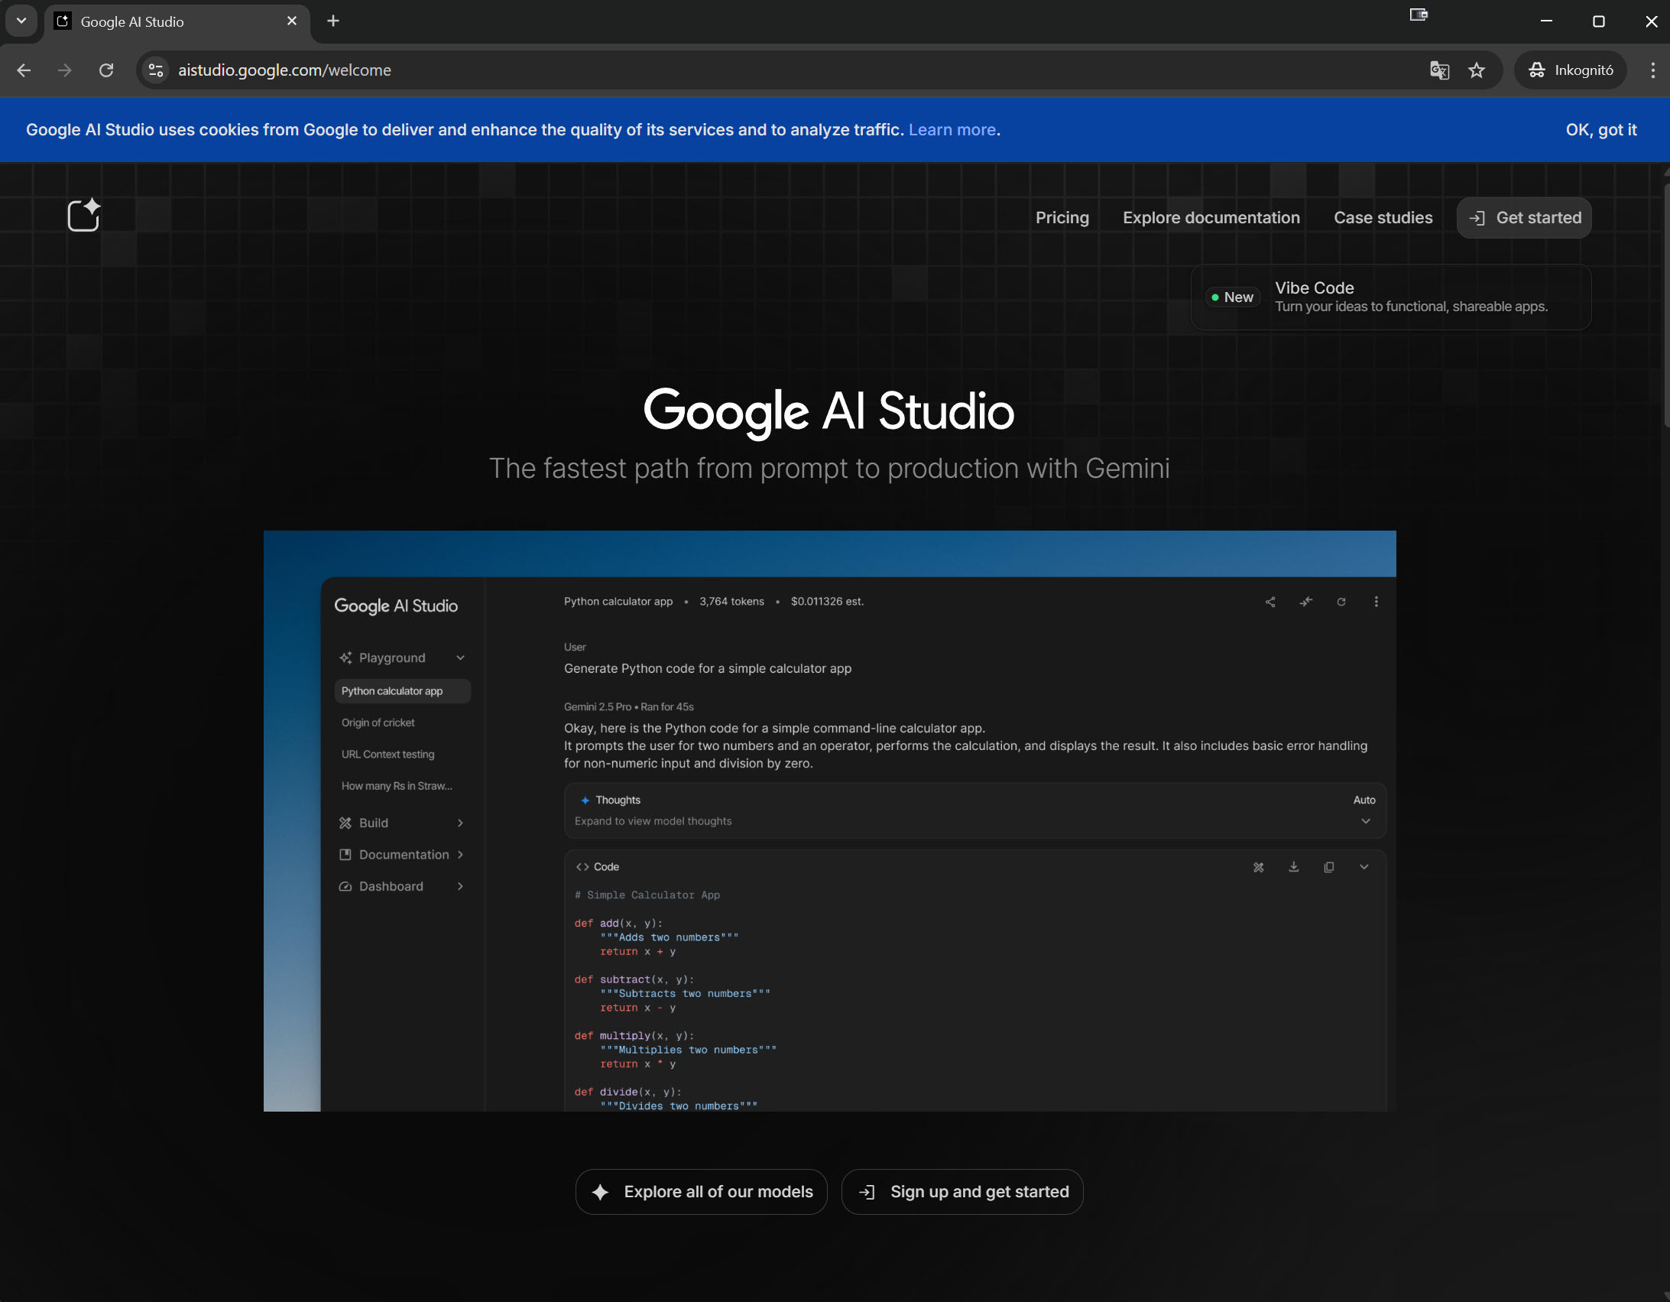Screen dimensions: 1670x1302
Task: Click the translate page icon in address bar
Action: [x=1439, y=70]
